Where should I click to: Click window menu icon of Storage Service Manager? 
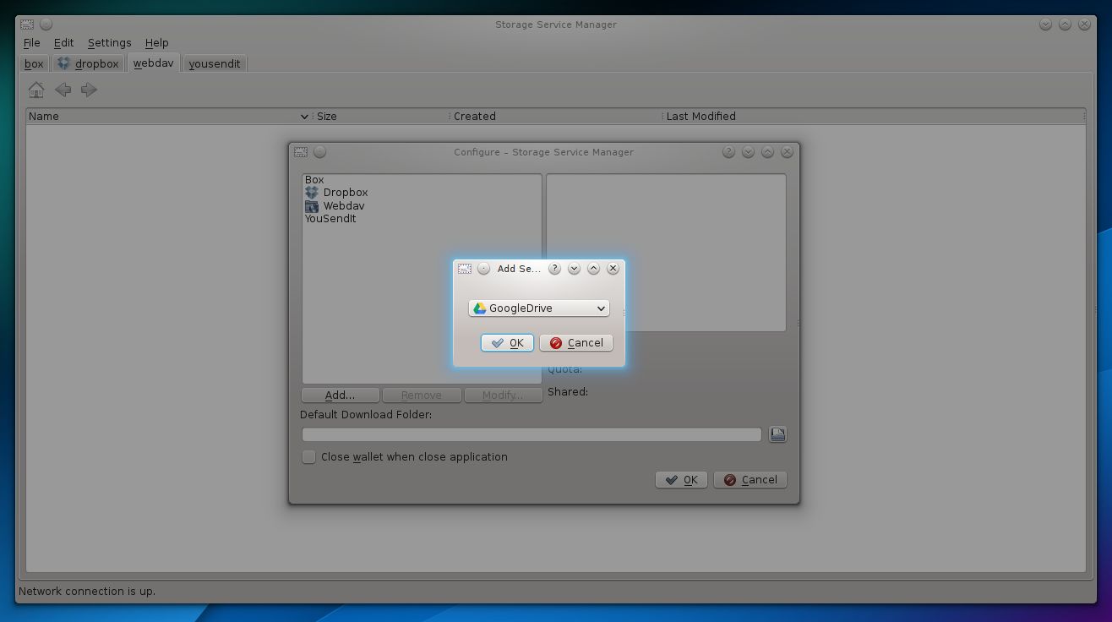coord(28,25)
